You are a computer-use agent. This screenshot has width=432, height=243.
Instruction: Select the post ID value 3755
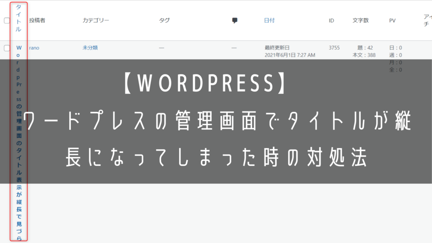[334, 48]
